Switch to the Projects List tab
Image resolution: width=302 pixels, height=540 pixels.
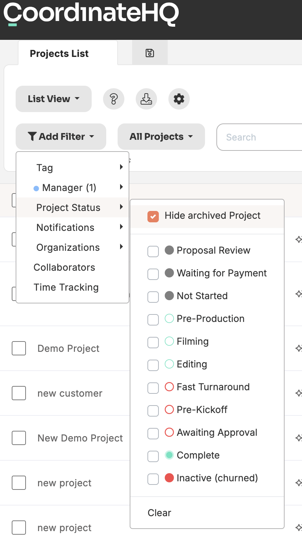(68, 53)
